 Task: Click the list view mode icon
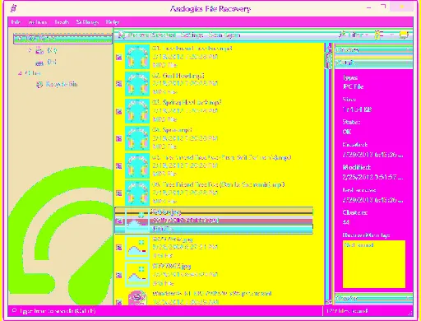coord(379,35)
